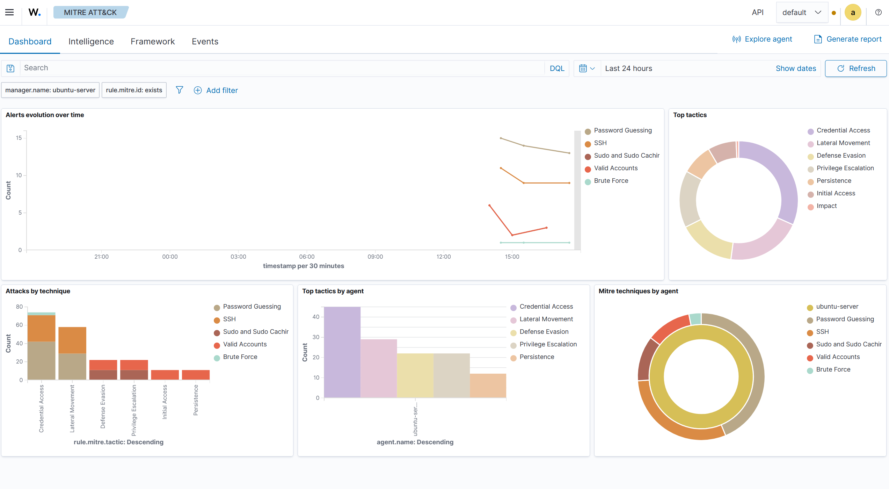The width and height of the screenshot is (889, 489).
Task: Click the purple Credential Access bar in Top tactics by agent
Action: pyautogui.click(x=342, y=352)
